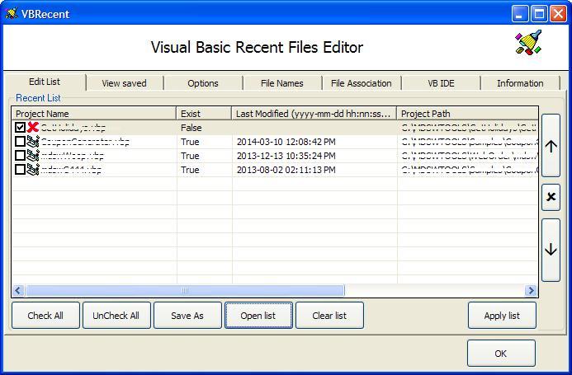Select the File Association tab

tap(362, 83)
